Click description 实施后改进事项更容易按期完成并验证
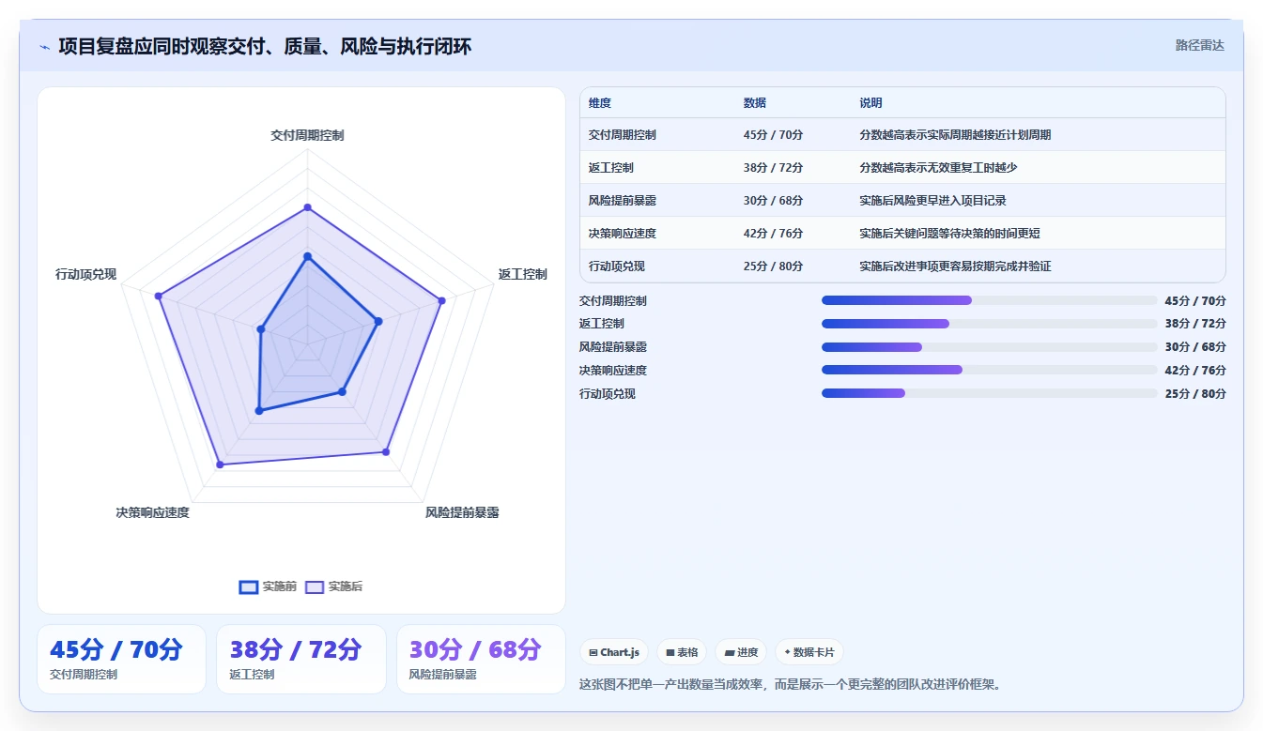The width and height of the screenshot is (1263, 731). click(x=955, y=267)
